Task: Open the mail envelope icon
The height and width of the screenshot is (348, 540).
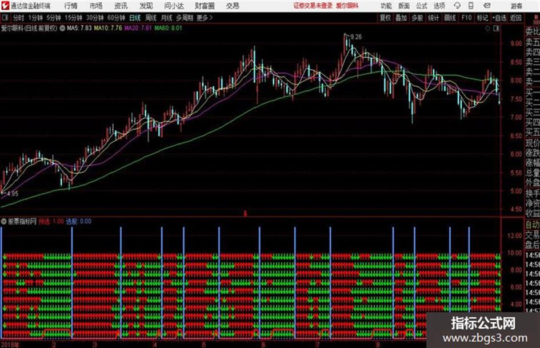Action: point(487,6)
